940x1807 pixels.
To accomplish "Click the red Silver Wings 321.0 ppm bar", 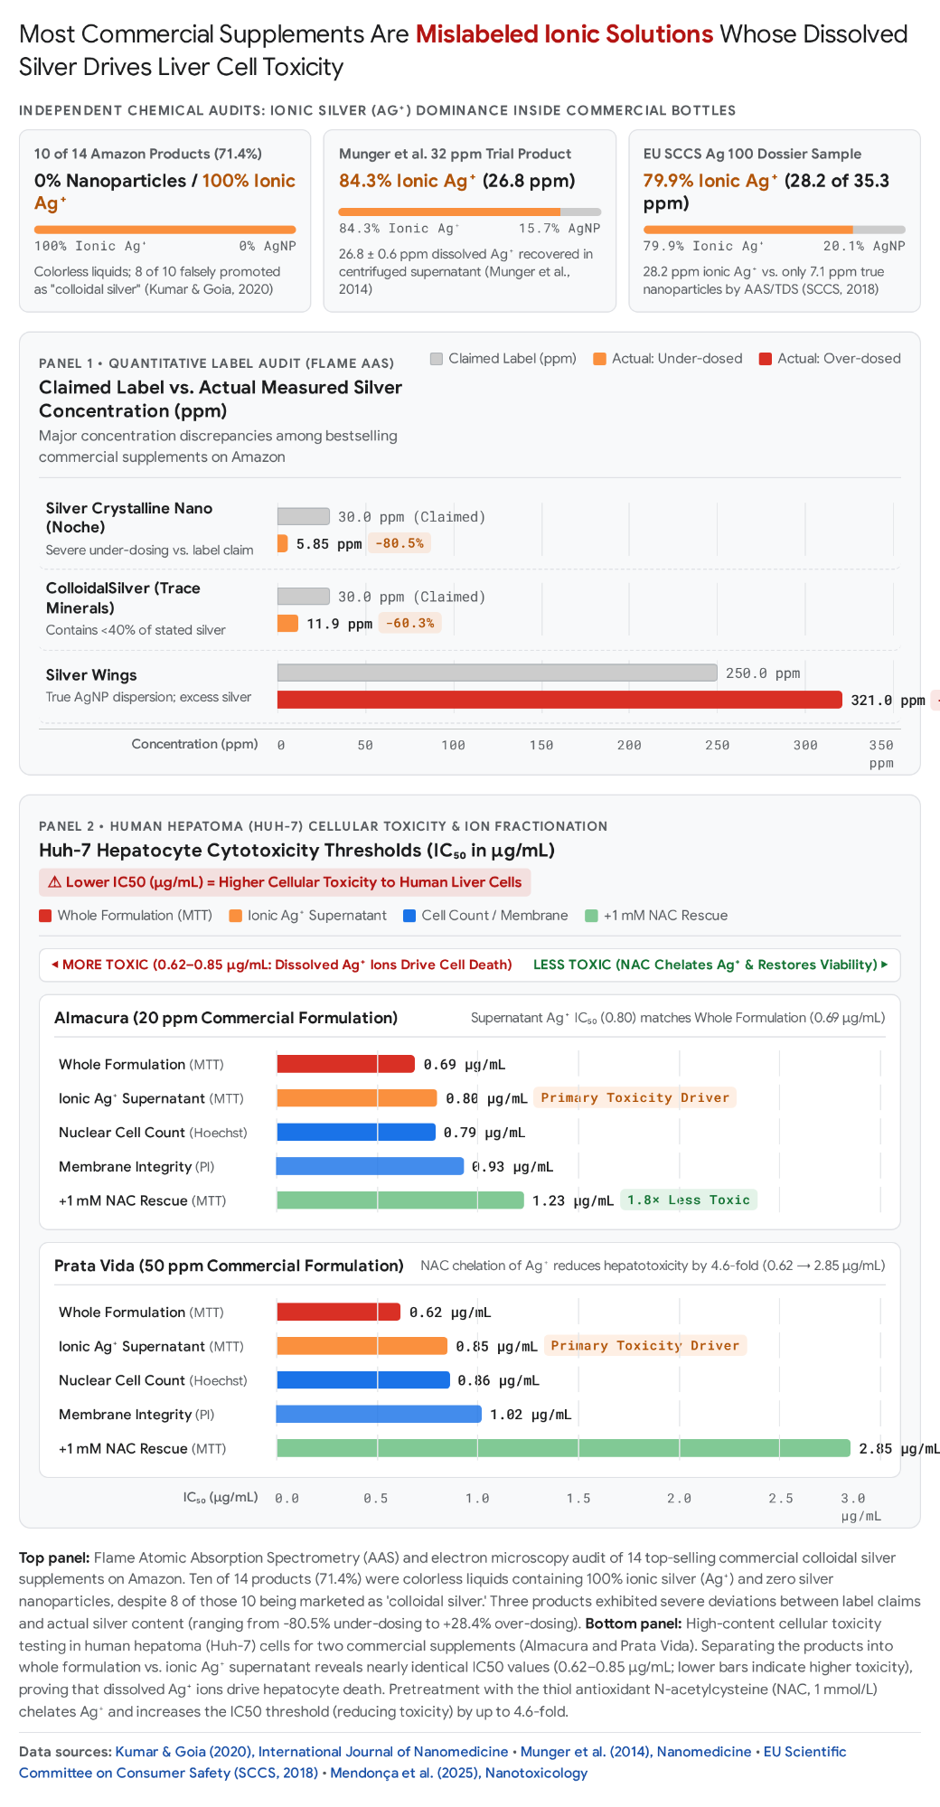I will pos(559,700).
